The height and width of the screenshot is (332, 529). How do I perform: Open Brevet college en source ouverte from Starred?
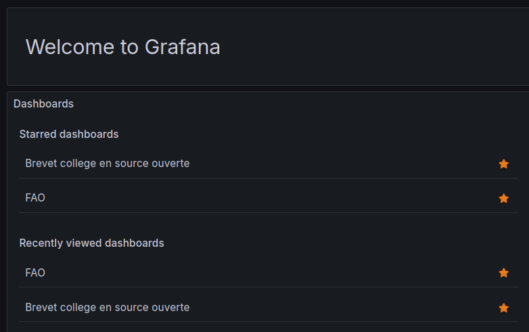pyautogui.click(x=107, y=163)
